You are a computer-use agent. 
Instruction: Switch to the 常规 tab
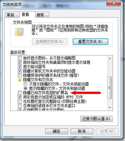click(11, 15)
